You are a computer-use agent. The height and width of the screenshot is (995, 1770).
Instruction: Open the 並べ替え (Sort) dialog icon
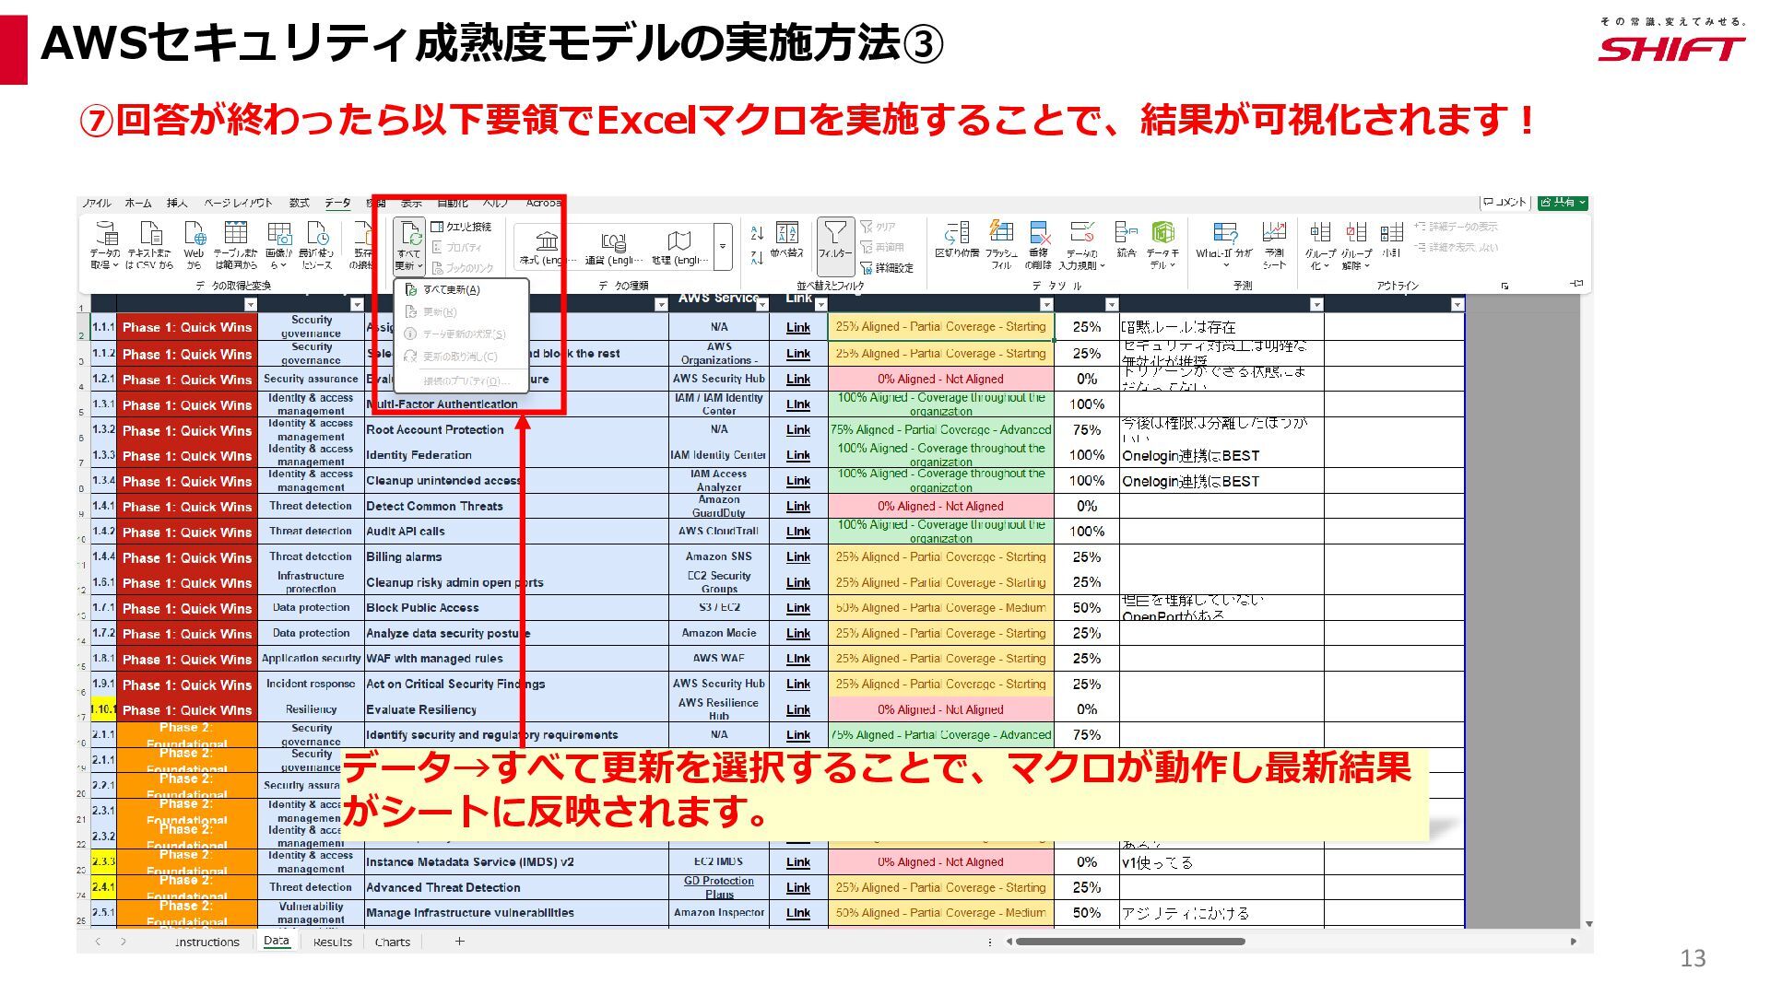coord(786,240)
